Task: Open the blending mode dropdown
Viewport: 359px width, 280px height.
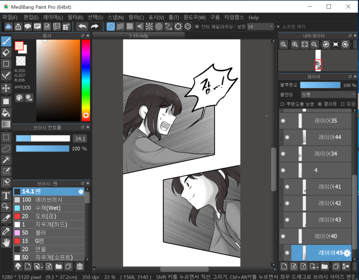Action: coord(329,95)
